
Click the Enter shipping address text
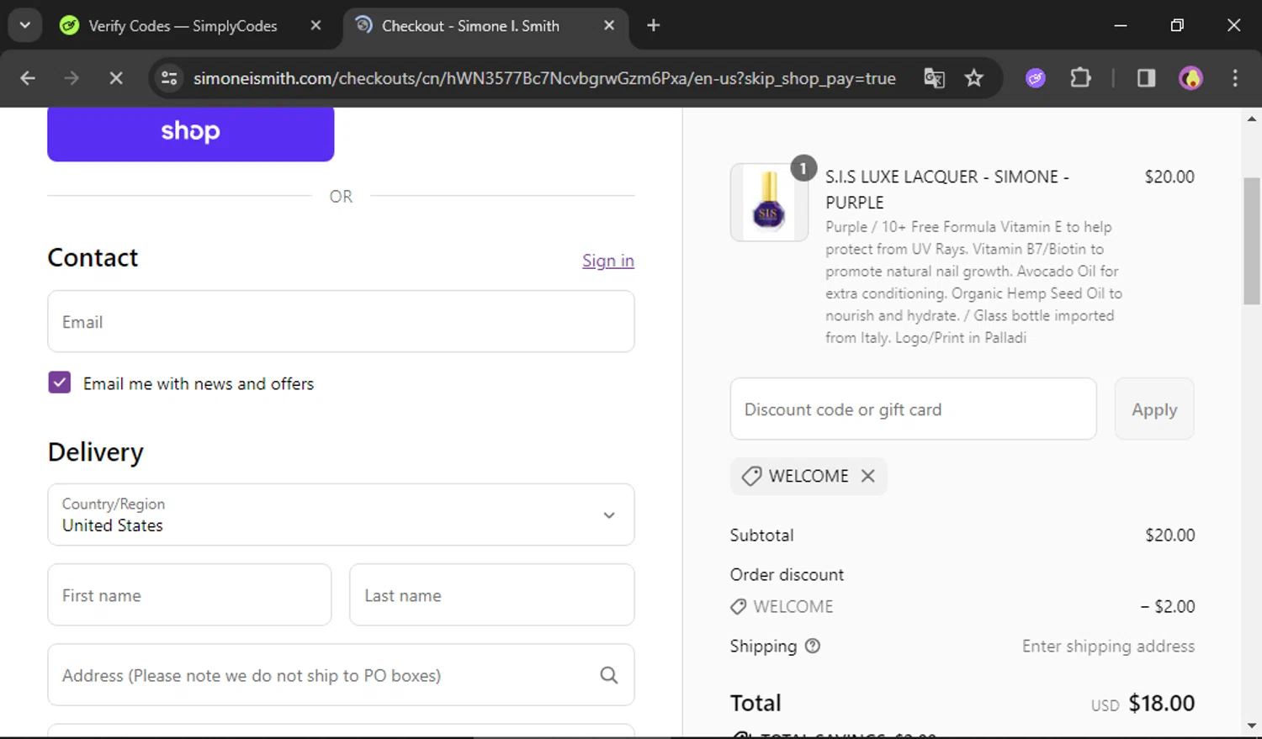tap(1108, 646)
